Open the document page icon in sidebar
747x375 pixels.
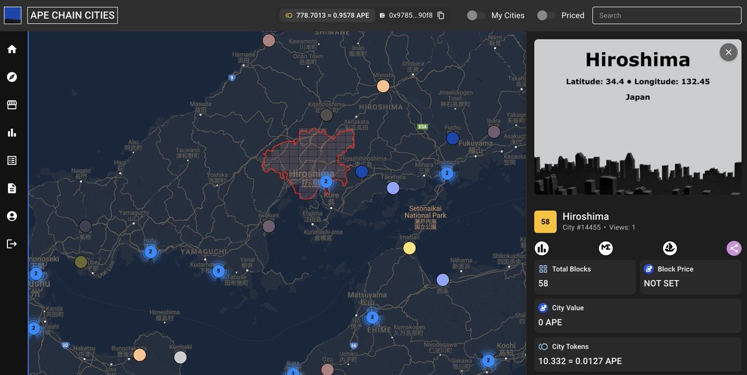coord(12,188)
